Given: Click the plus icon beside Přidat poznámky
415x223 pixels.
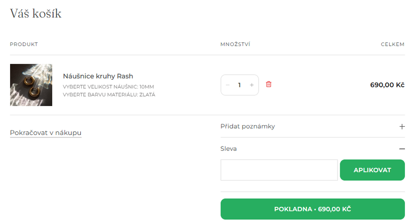Looking at the screenshot, I should pos(402,126).
